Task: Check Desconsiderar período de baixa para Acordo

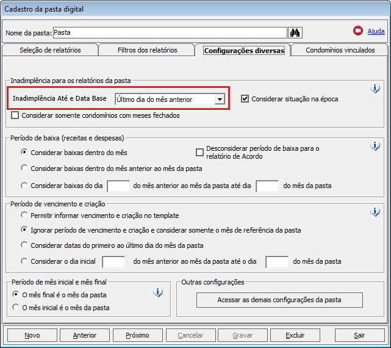Action: pyautogui.click(x=199, y=152)
